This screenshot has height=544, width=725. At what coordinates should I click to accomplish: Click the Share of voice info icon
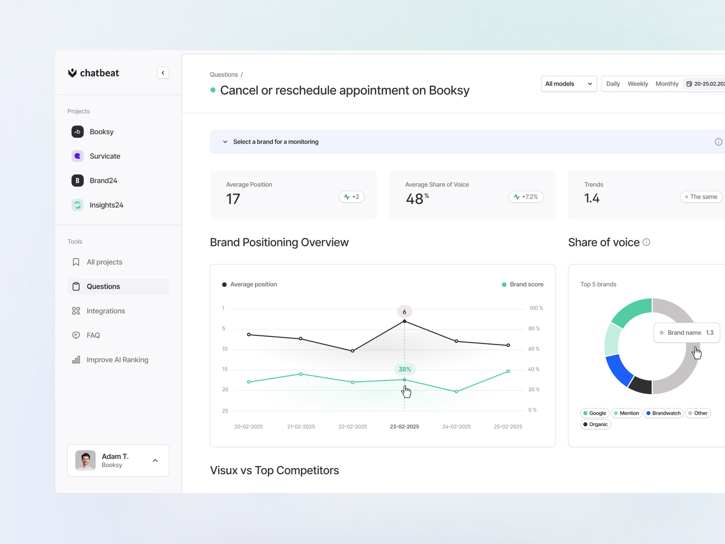tap(646, 242)
